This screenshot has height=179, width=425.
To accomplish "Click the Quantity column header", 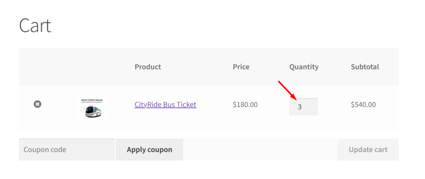I will (304, 67).
